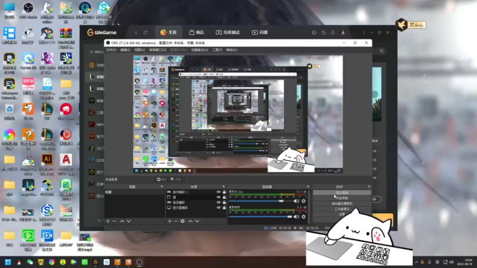Add a new source with the plus icon
Image resolution: width=477 pixels, height=268 pixels.
pos(170,221)
